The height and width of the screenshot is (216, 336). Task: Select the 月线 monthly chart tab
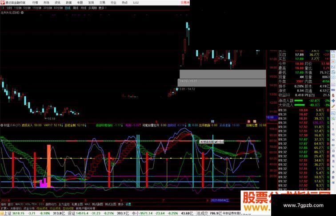[84, 8]
